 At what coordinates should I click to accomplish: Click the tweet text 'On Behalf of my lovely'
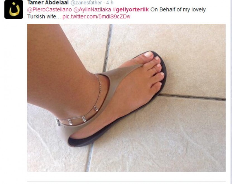(178, 9)
